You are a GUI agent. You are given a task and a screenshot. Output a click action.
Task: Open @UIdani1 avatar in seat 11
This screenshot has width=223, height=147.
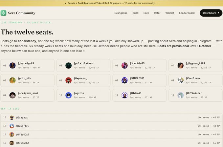(x=124, y=95)
